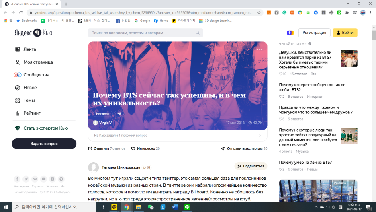Open Темы in the sidebar
Screen dimensions: 376x212
(25, 100)
